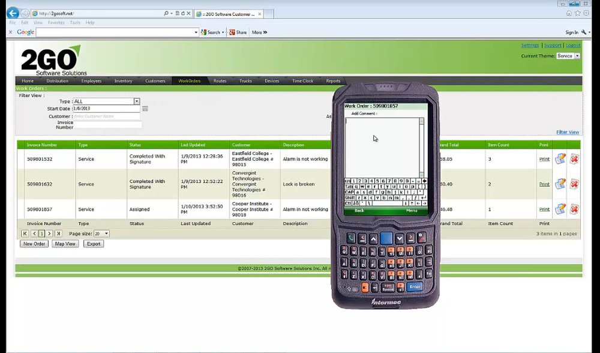600x353 pixels.
Task: Open the browser Favorites menu
Action: click(x=56, y=23)
